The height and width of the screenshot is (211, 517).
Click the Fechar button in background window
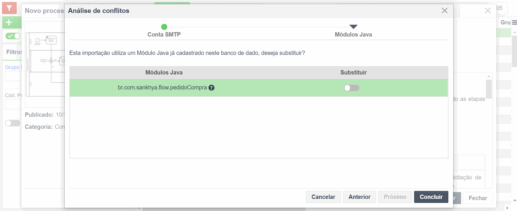pyautogui.click(x=478, y=198)
